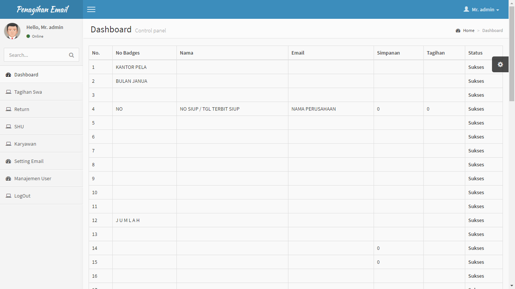The image size is (515, 289).
Task: Open the Return menu item
Action: pos(21,110)
